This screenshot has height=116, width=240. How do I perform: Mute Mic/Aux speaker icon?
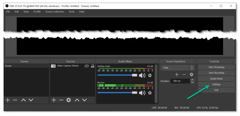(142, 93)
